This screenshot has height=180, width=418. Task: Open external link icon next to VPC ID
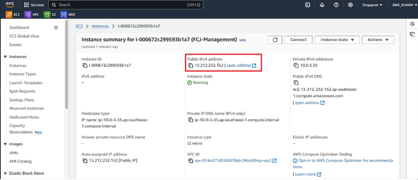pos(275,161)
